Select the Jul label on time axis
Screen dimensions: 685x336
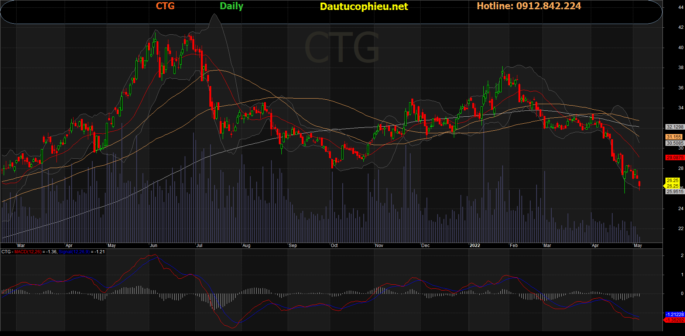coord(199,246)
